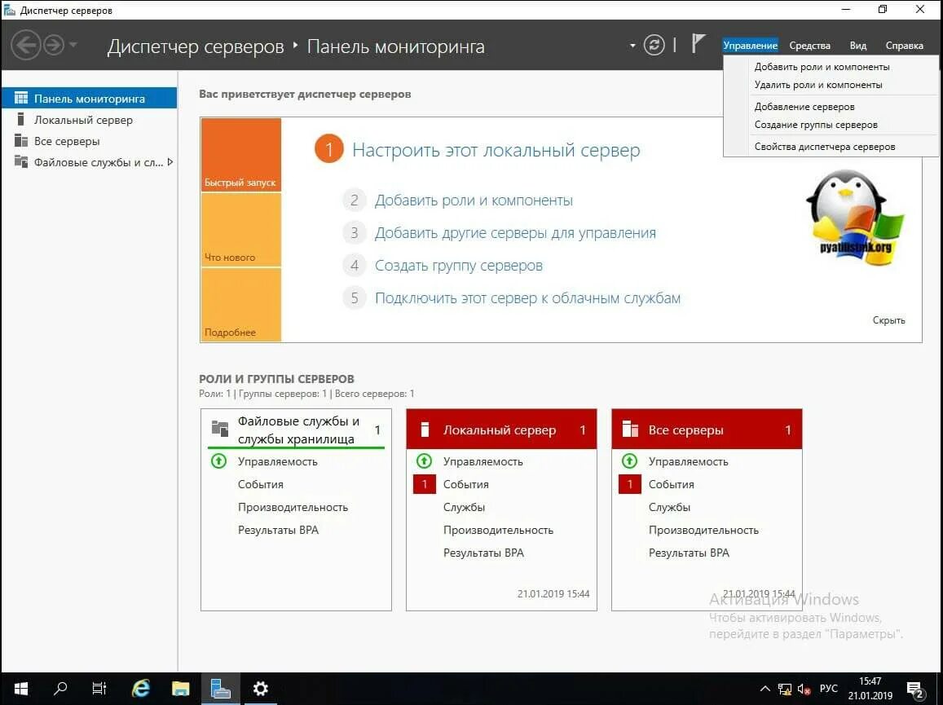Click Подключить этот сервер к облачным службам
Image resolution: width=943 pixels, height=705 pixels.
coord(527,297)
